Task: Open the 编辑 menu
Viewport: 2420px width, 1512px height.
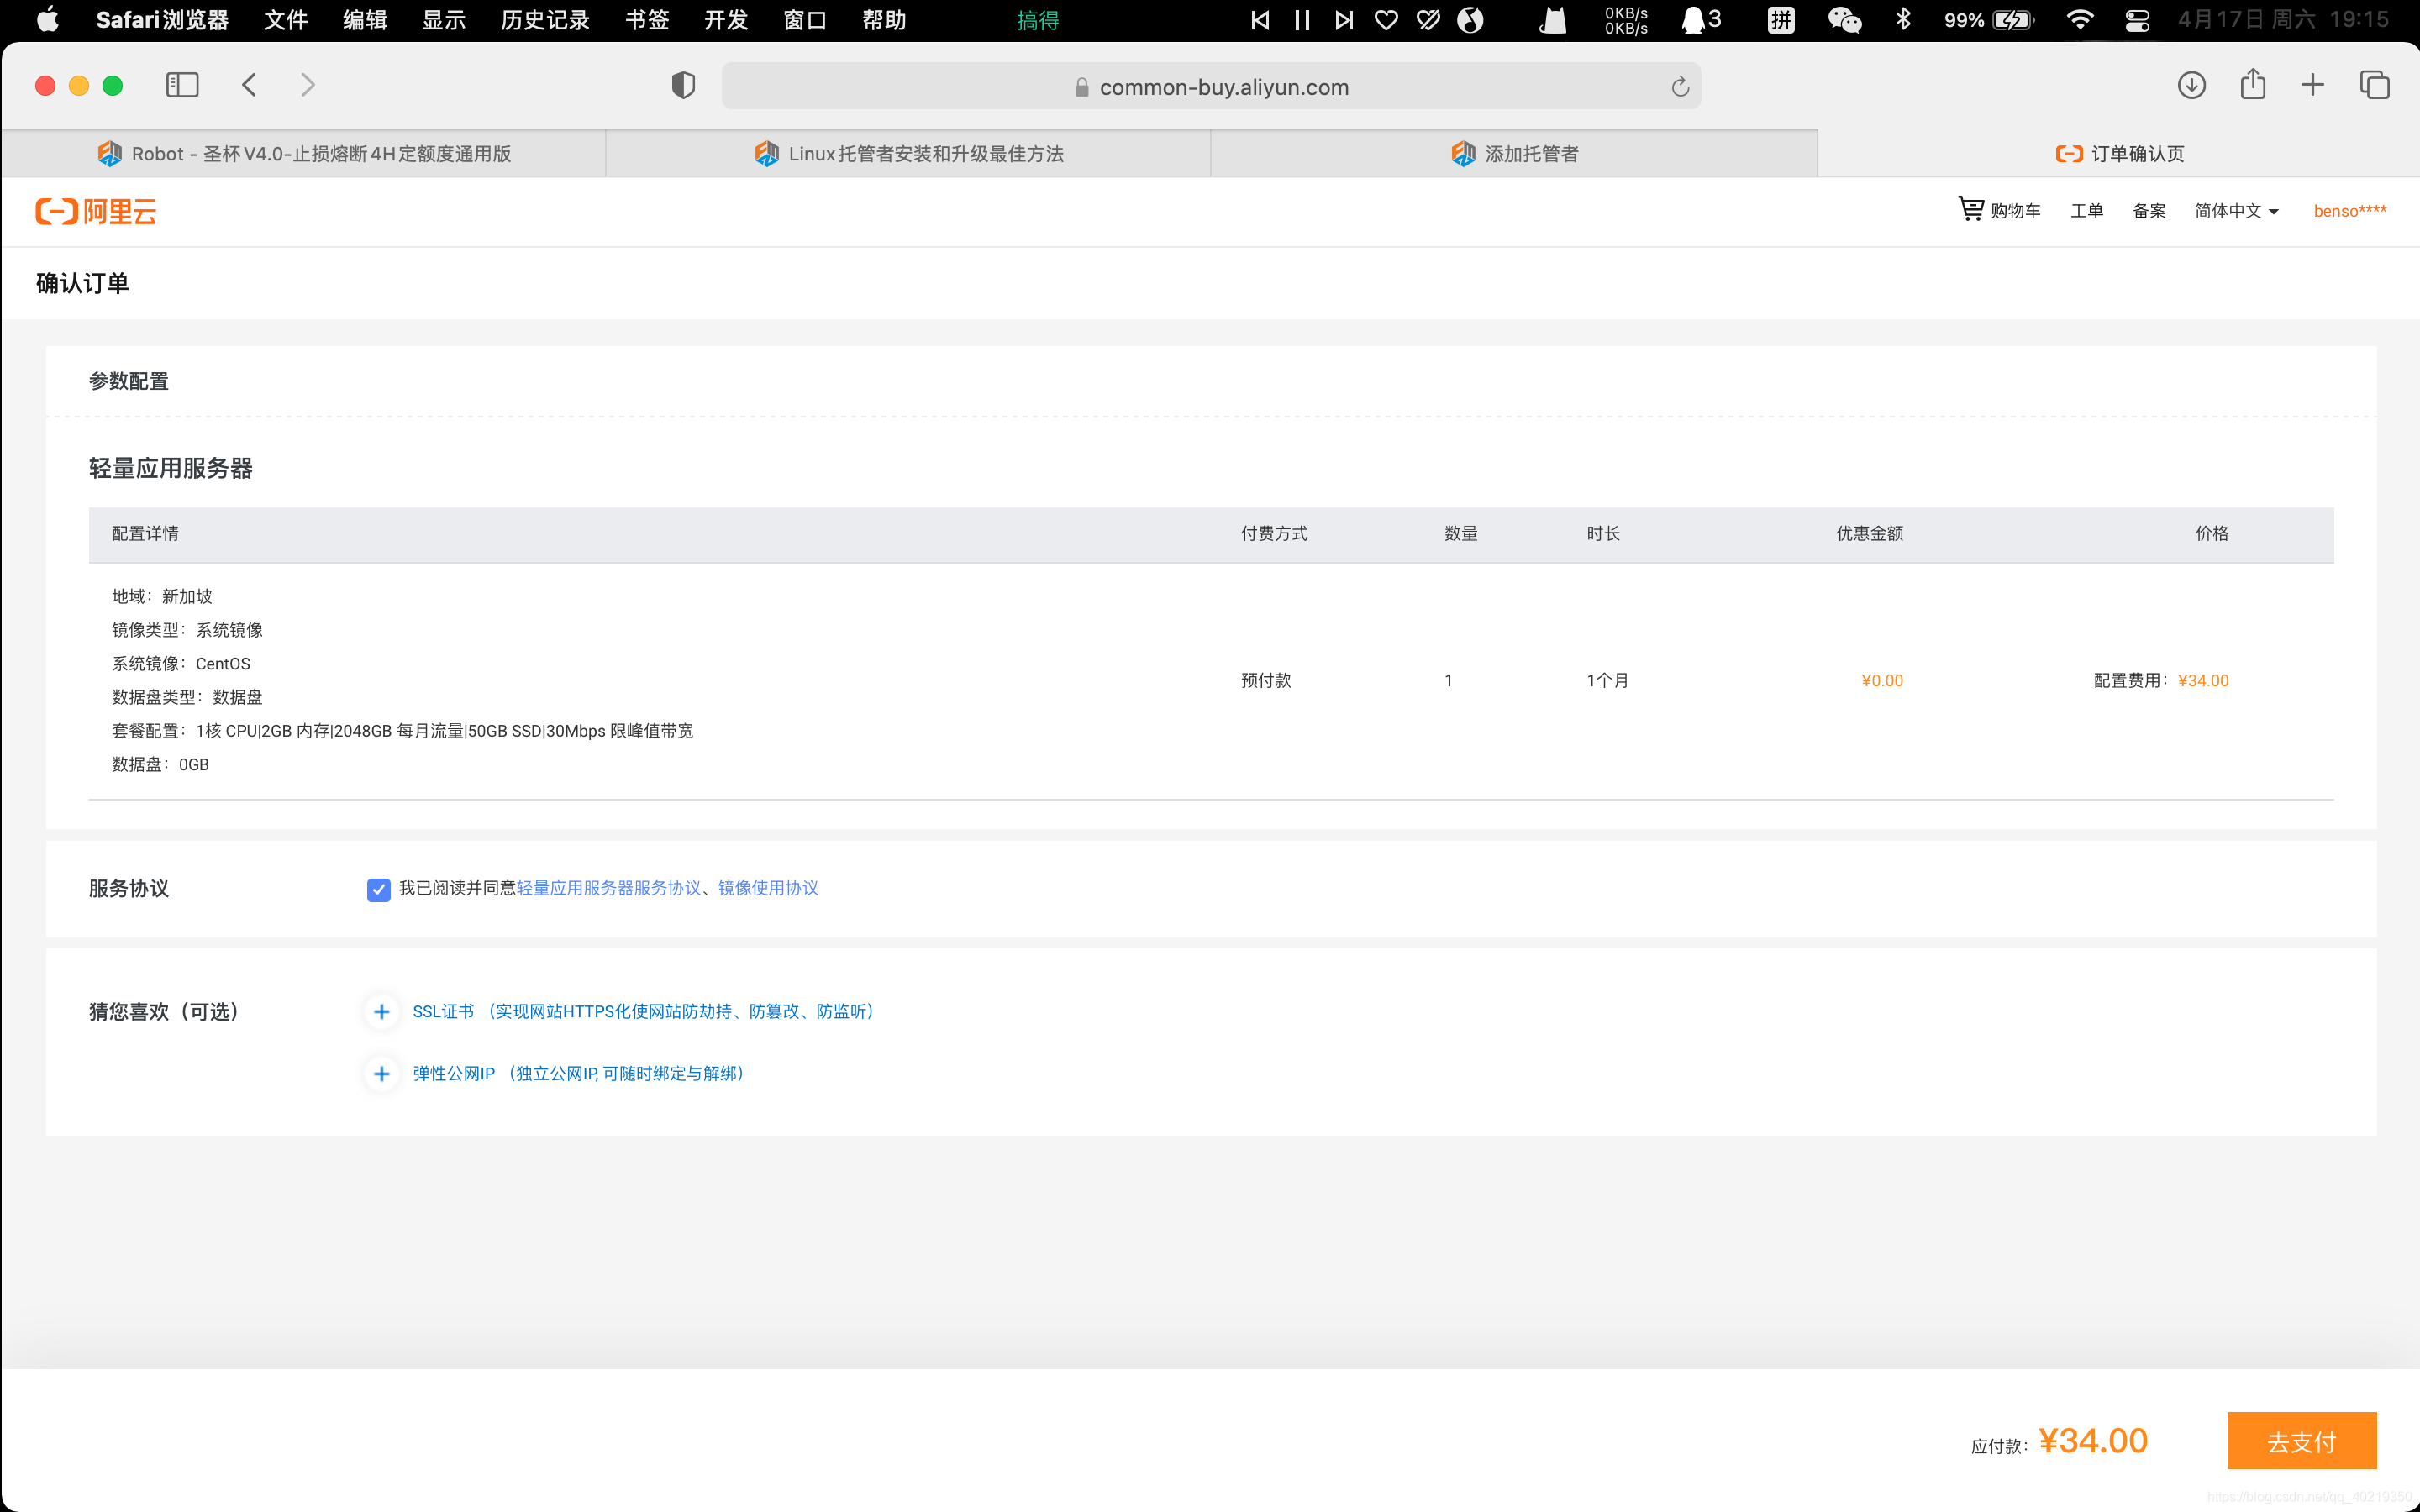Action: click(364, 19)
